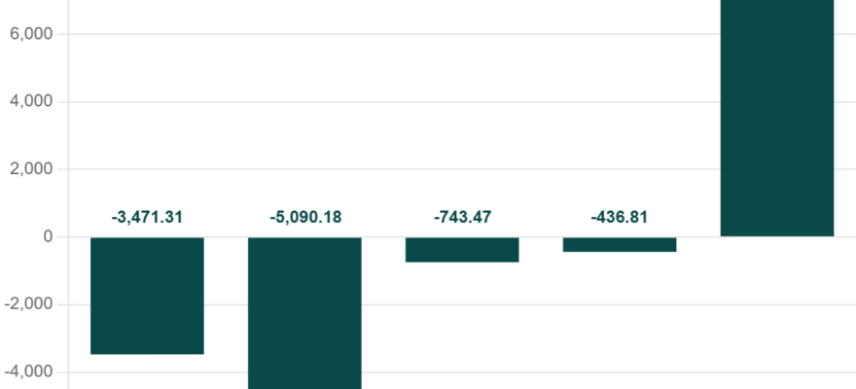Click the 6,000 y-axis tick label

[31, 34]
